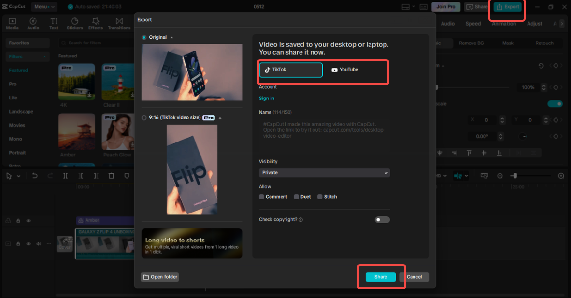
Task: Click the Split clip tool icon
Action: (x=65, y=176)
